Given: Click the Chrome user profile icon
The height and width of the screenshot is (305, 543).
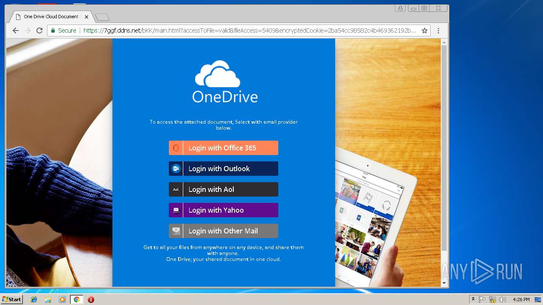Looking at the screenshot, I should pos(400,8).
